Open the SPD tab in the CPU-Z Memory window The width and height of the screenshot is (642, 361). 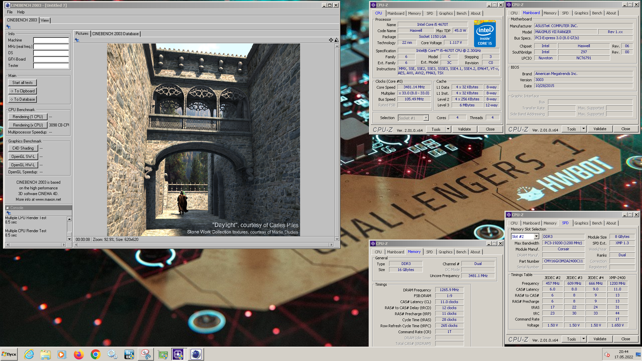(430, 252)
